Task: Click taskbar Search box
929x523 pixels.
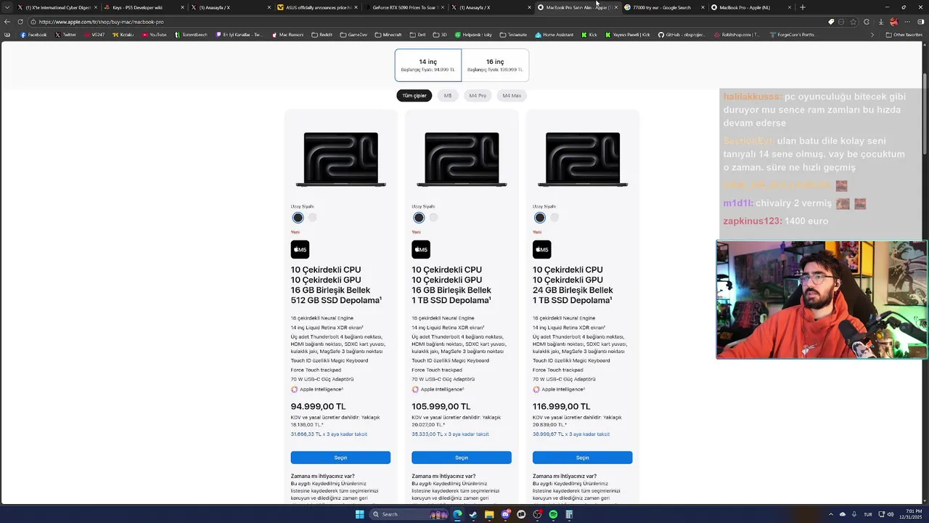Action: tap(409, 514)
